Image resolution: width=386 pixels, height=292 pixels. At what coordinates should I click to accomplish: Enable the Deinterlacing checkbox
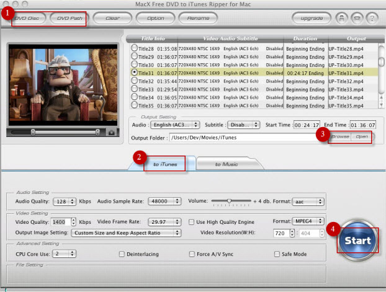[x=122, y=254]
